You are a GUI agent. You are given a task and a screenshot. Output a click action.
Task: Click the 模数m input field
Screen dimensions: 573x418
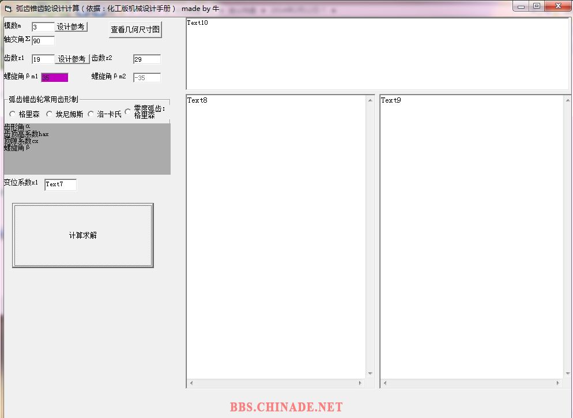point(43,27)
